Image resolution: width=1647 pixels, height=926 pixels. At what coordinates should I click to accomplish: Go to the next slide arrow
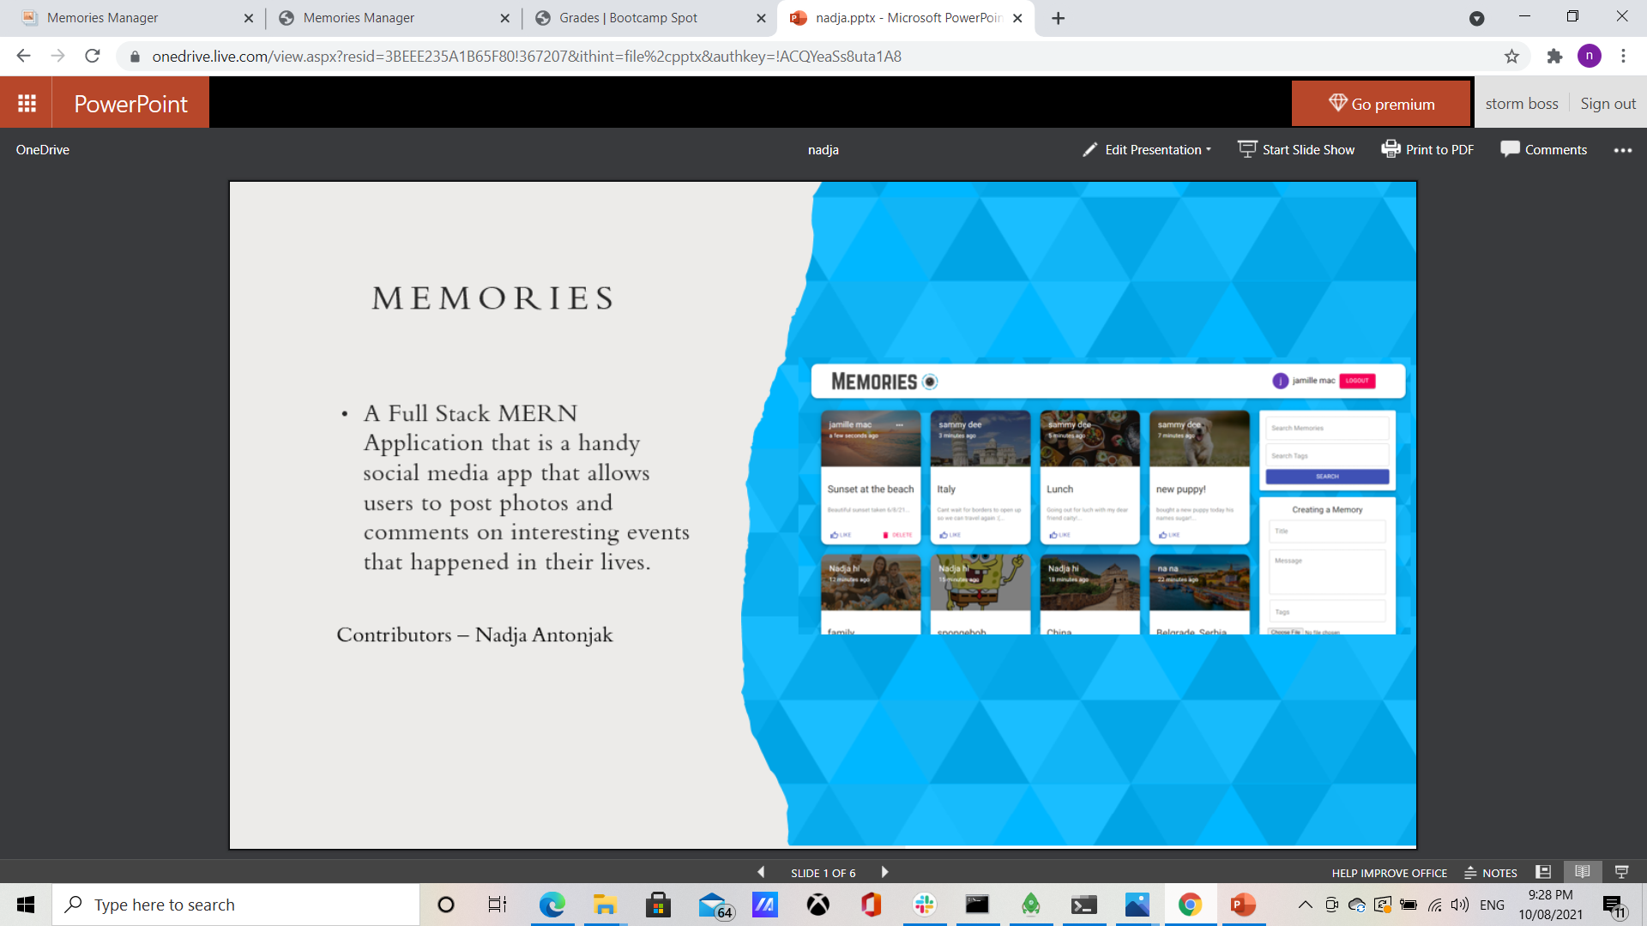tap(884, 872)
